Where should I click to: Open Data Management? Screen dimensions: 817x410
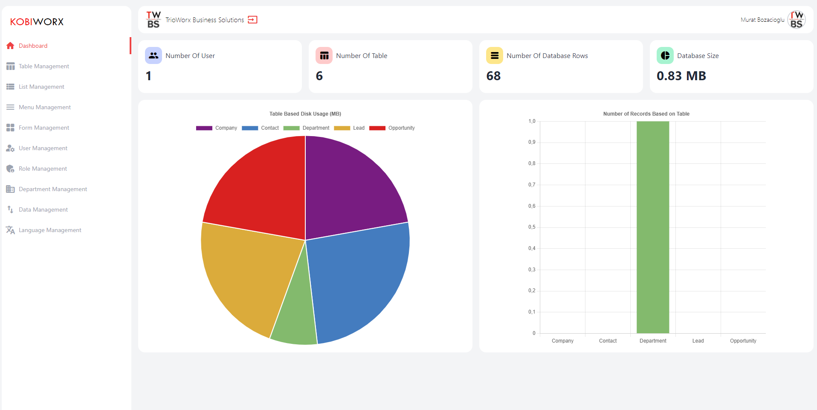[67, 209]
